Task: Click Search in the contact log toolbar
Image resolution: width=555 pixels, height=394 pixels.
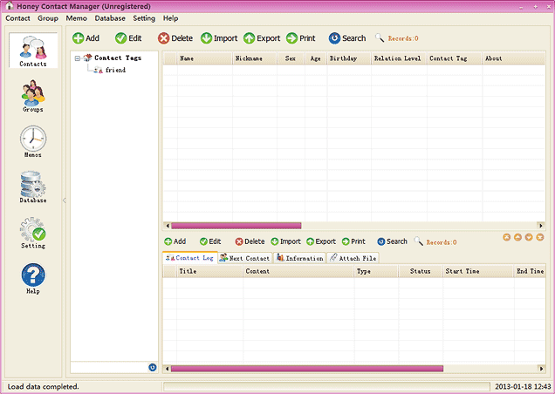Action: tap(392, 241)
